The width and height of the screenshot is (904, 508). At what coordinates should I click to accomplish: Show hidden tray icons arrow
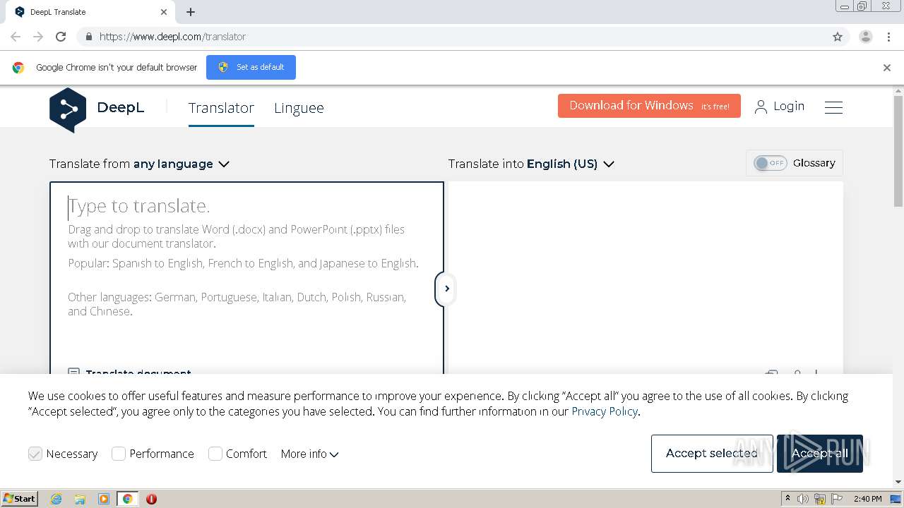787,499
